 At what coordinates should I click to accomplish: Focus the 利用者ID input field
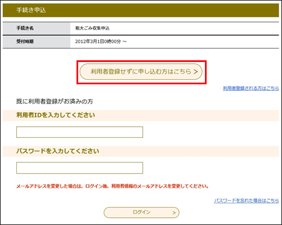(x=79, y=132)
